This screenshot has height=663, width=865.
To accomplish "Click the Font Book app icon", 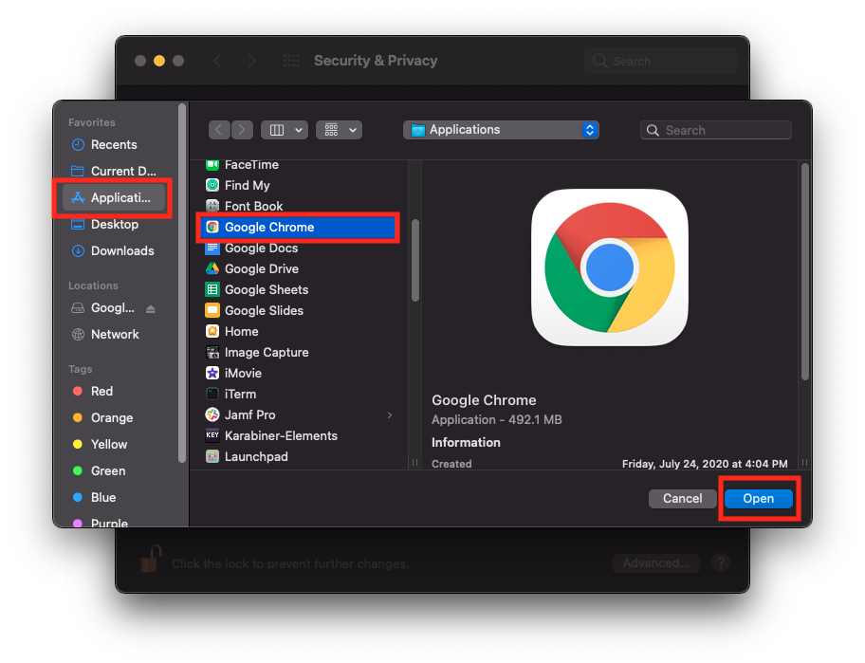I will [x=212, y=206].
